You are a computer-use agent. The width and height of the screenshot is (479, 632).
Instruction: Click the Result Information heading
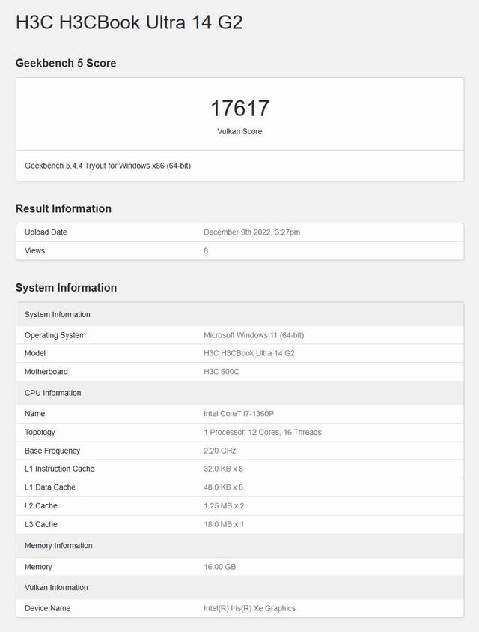click(x=64, y=209)
